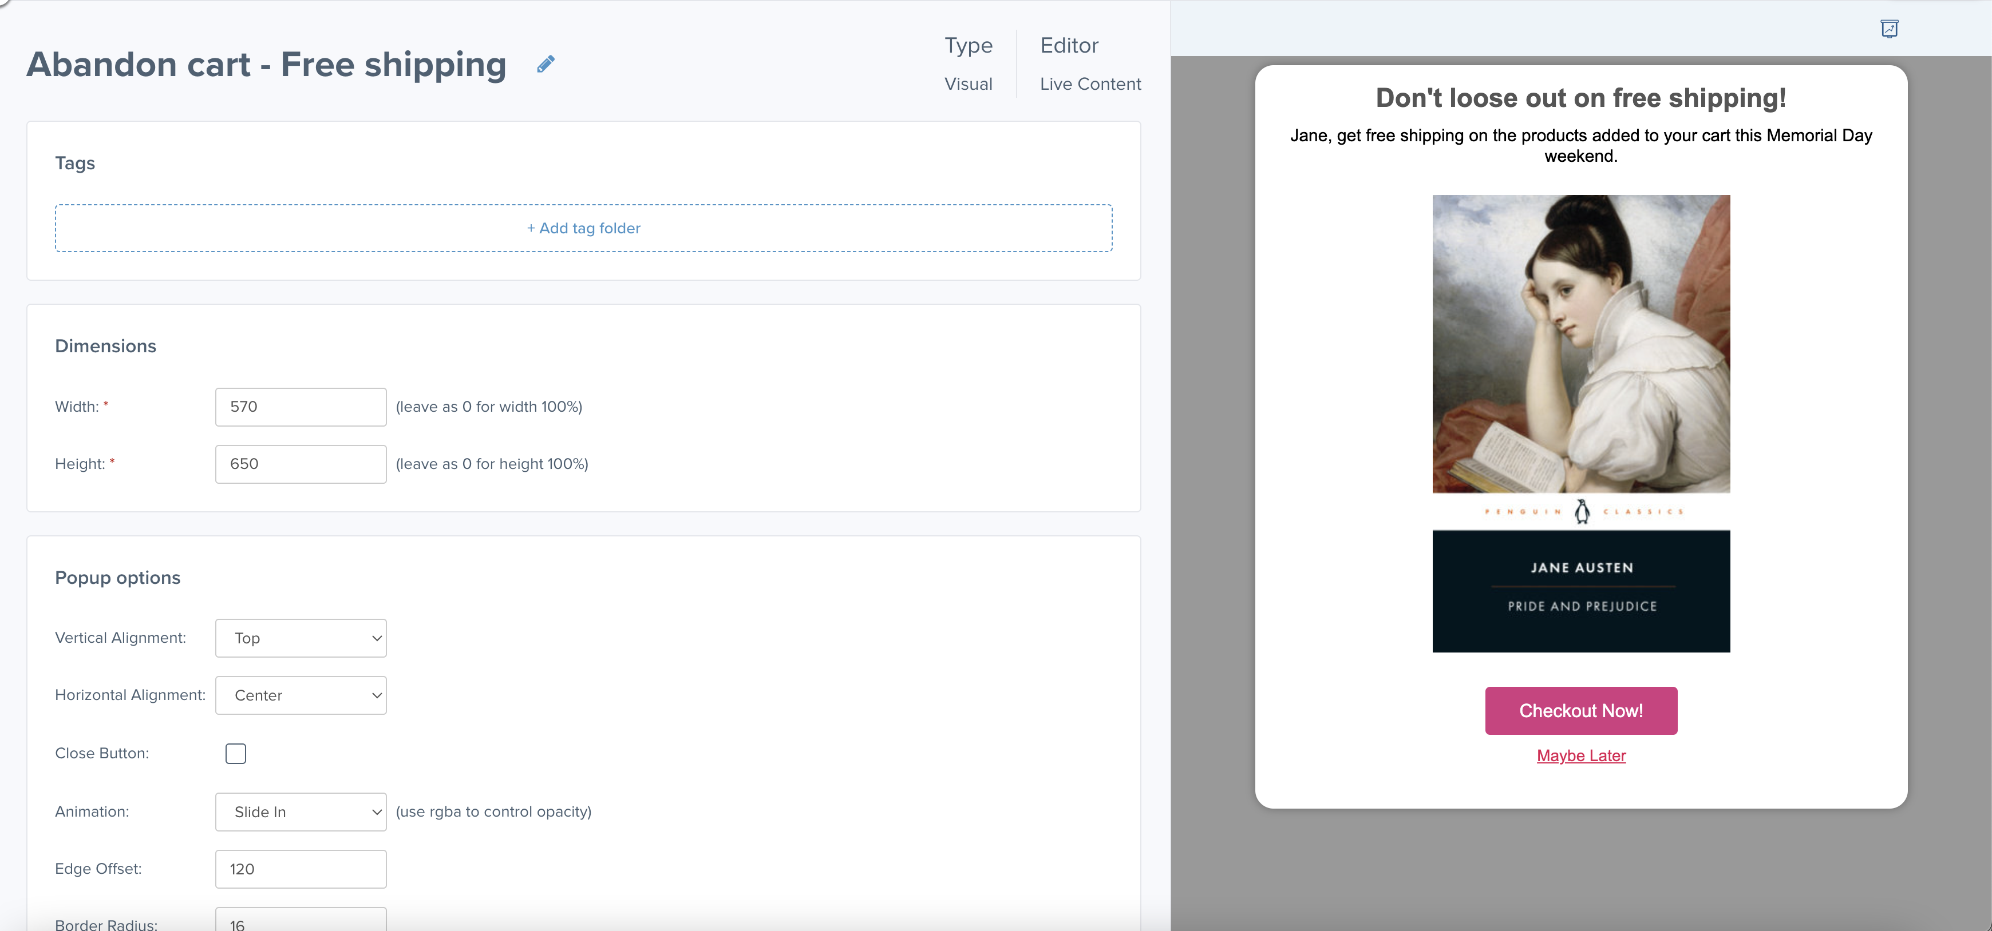Click the 'Dimensions' section heading

(106, 346)
